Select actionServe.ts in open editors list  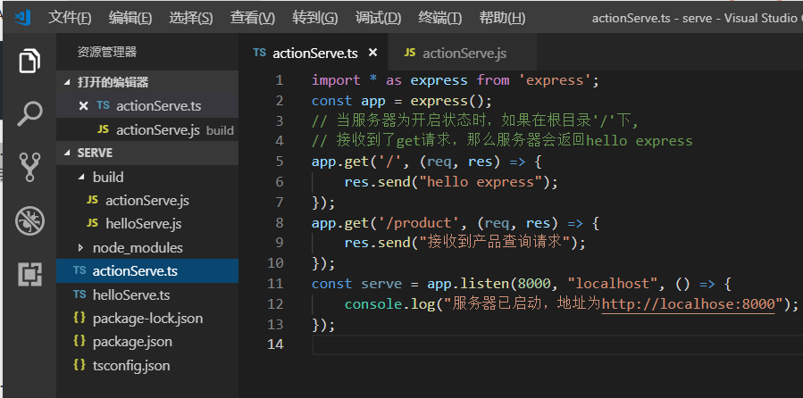click(147, 106)
